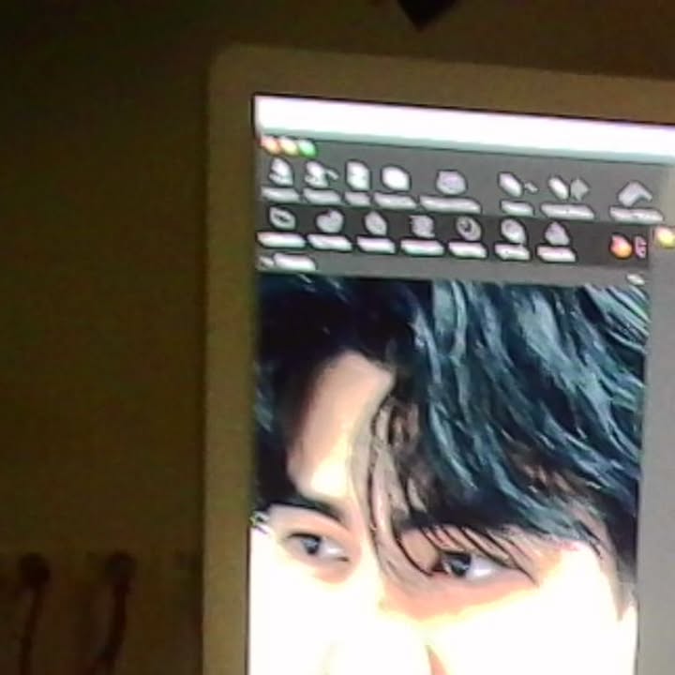Click the green zoom button of the window
This screenshot has height=675, width=675.
307,147
